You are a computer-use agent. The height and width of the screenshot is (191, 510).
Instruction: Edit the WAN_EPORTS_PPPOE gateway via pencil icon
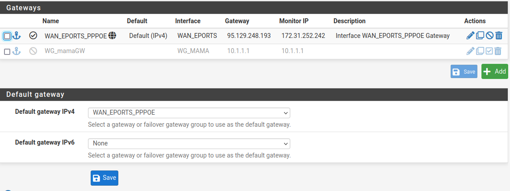(x=470, y=36)
